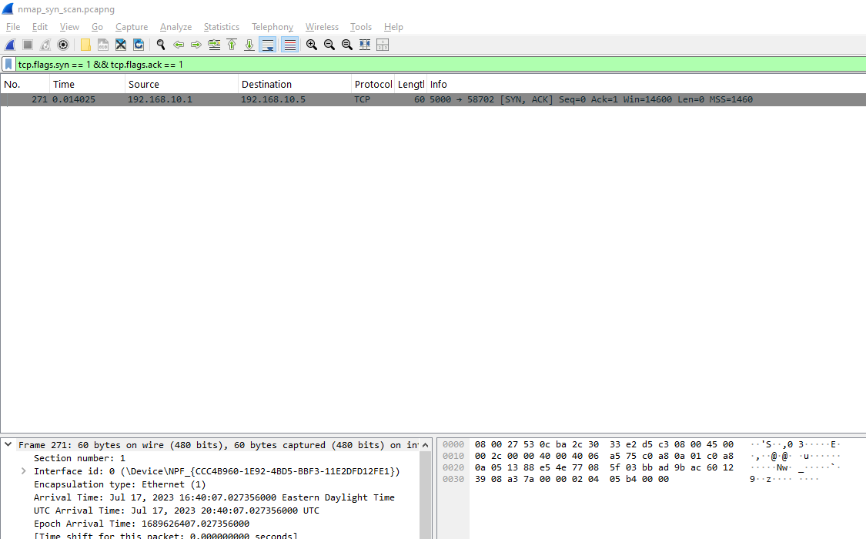Viewport: 866px width, 539px height.
Task: Click the reload capture file icon
Action: 139,44
